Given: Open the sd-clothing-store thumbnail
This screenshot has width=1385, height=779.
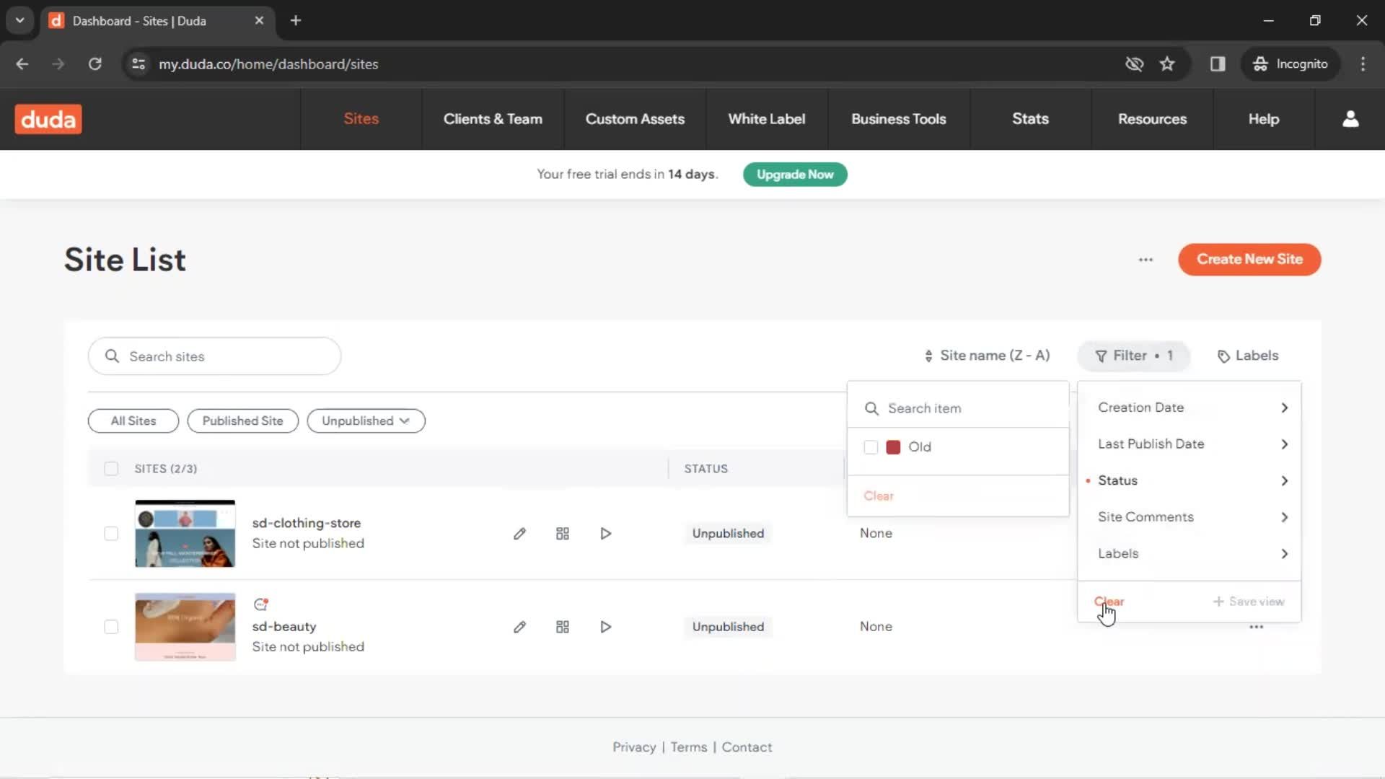Looking at the screenshot, I should [185, 534].
